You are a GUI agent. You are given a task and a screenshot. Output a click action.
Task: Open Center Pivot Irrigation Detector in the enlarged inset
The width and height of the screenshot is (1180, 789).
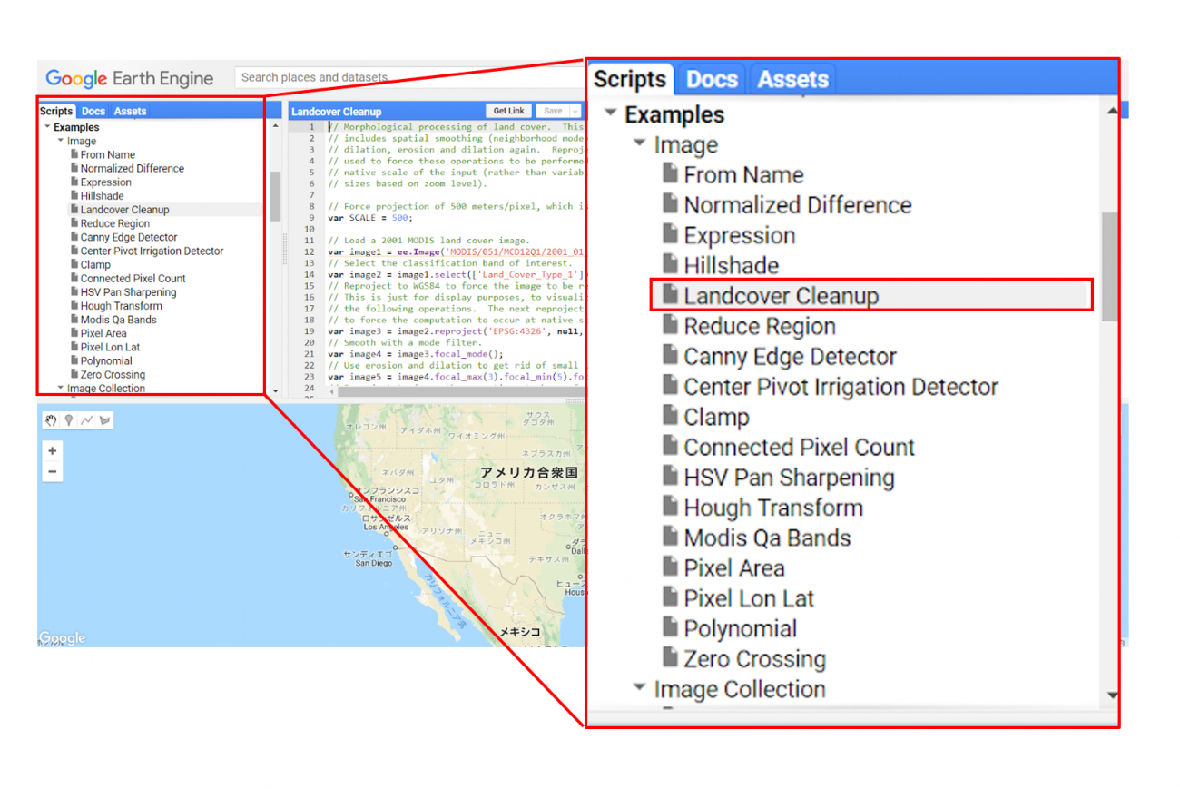click(841, 387)
